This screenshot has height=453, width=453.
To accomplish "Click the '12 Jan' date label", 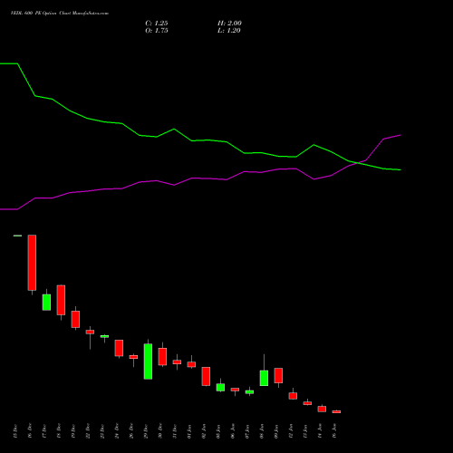I will 291,431.
